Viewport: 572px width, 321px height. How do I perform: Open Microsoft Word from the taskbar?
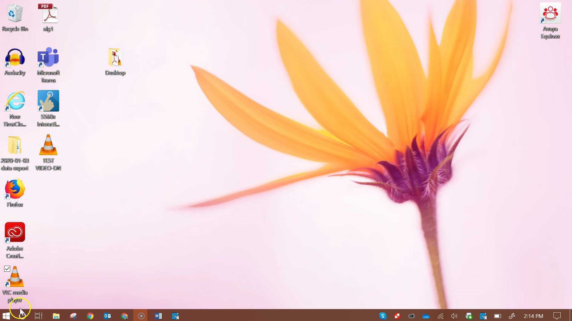[158, 316]
